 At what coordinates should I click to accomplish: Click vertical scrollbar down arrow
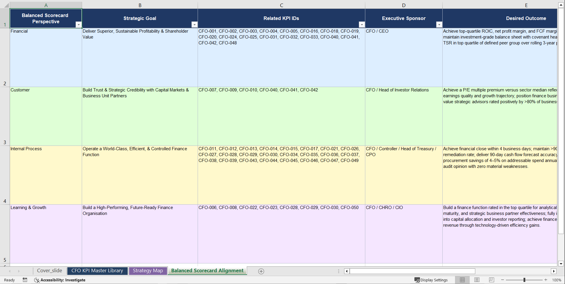[561, 264]
